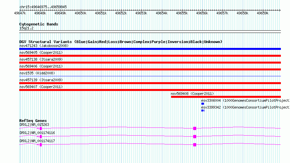Screen dimensions: 290x163
Task: Click the Cytogenetic Bands track title
Action: 39,24
